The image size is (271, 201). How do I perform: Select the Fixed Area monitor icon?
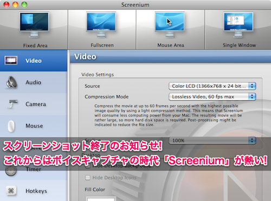pyautogui.click(x=34, y=25)
